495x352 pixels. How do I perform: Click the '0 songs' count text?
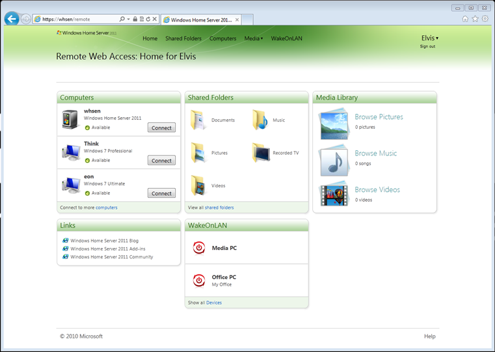click(x=363, y=163)
